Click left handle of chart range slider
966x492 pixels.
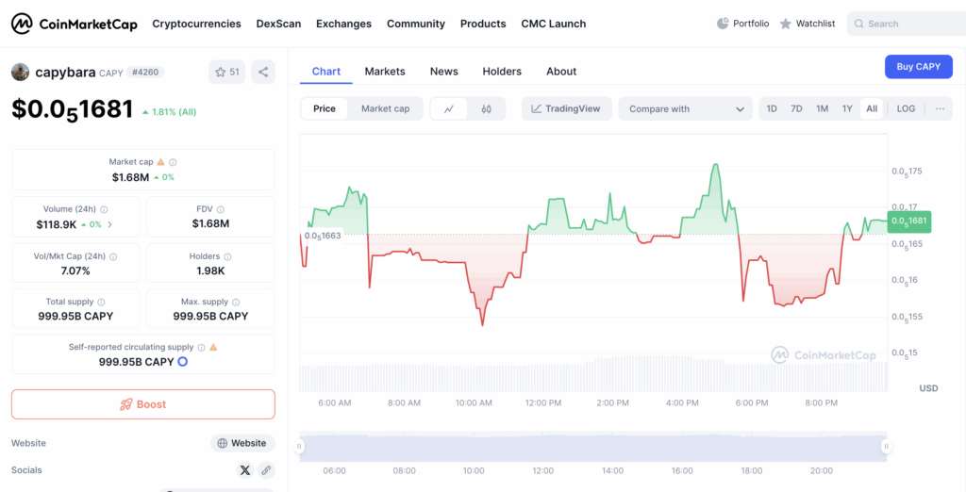300,447
